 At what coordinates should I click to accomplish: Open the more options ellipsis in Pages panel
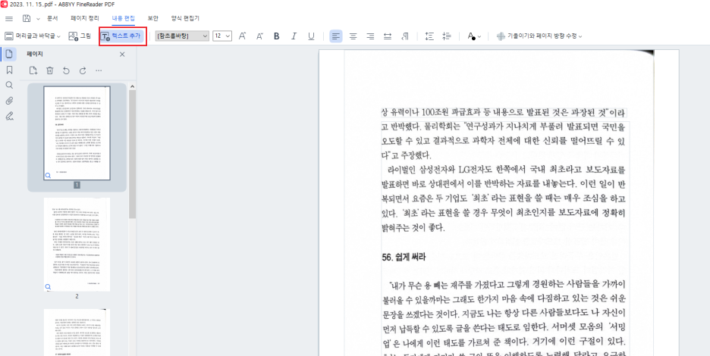pos(99,70)
